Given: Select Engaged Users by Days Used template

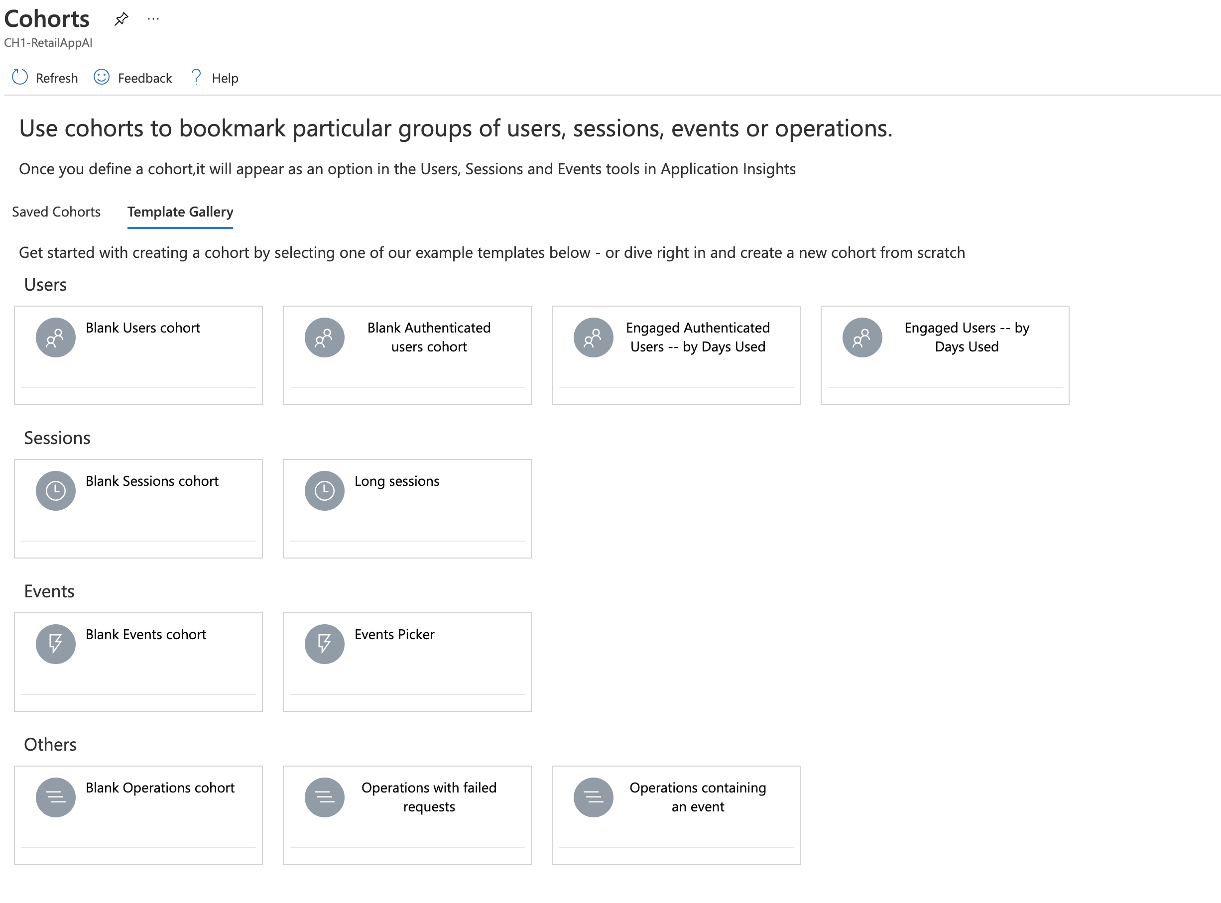Looking at the screenshot, I should click(966, 338).
